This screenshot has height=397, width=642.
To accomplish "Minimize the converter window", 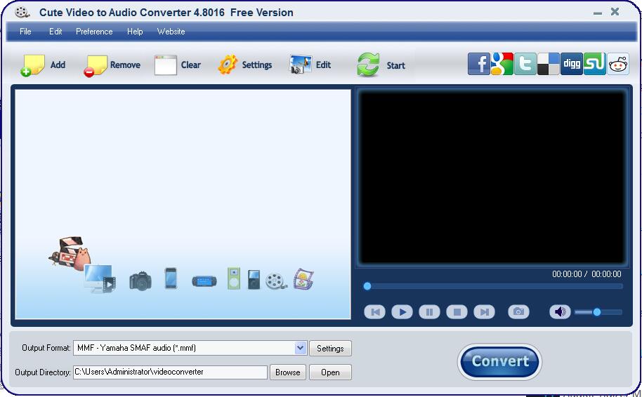I will point(597,13).
